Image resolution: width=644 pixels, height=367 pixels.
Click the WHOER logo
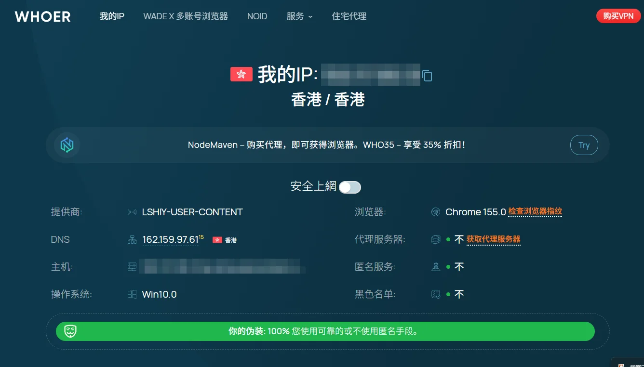click(x=43, y=16)
